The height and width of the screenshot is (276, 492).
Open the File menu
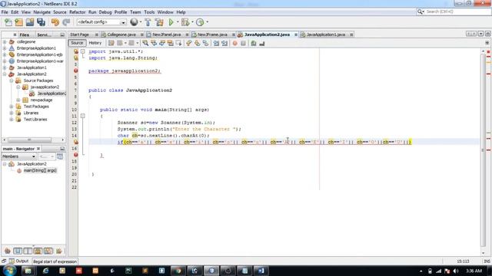coord(5,12)
